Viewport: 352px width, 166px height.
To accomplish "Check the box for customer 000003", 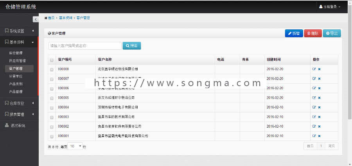I will [52, 117].
